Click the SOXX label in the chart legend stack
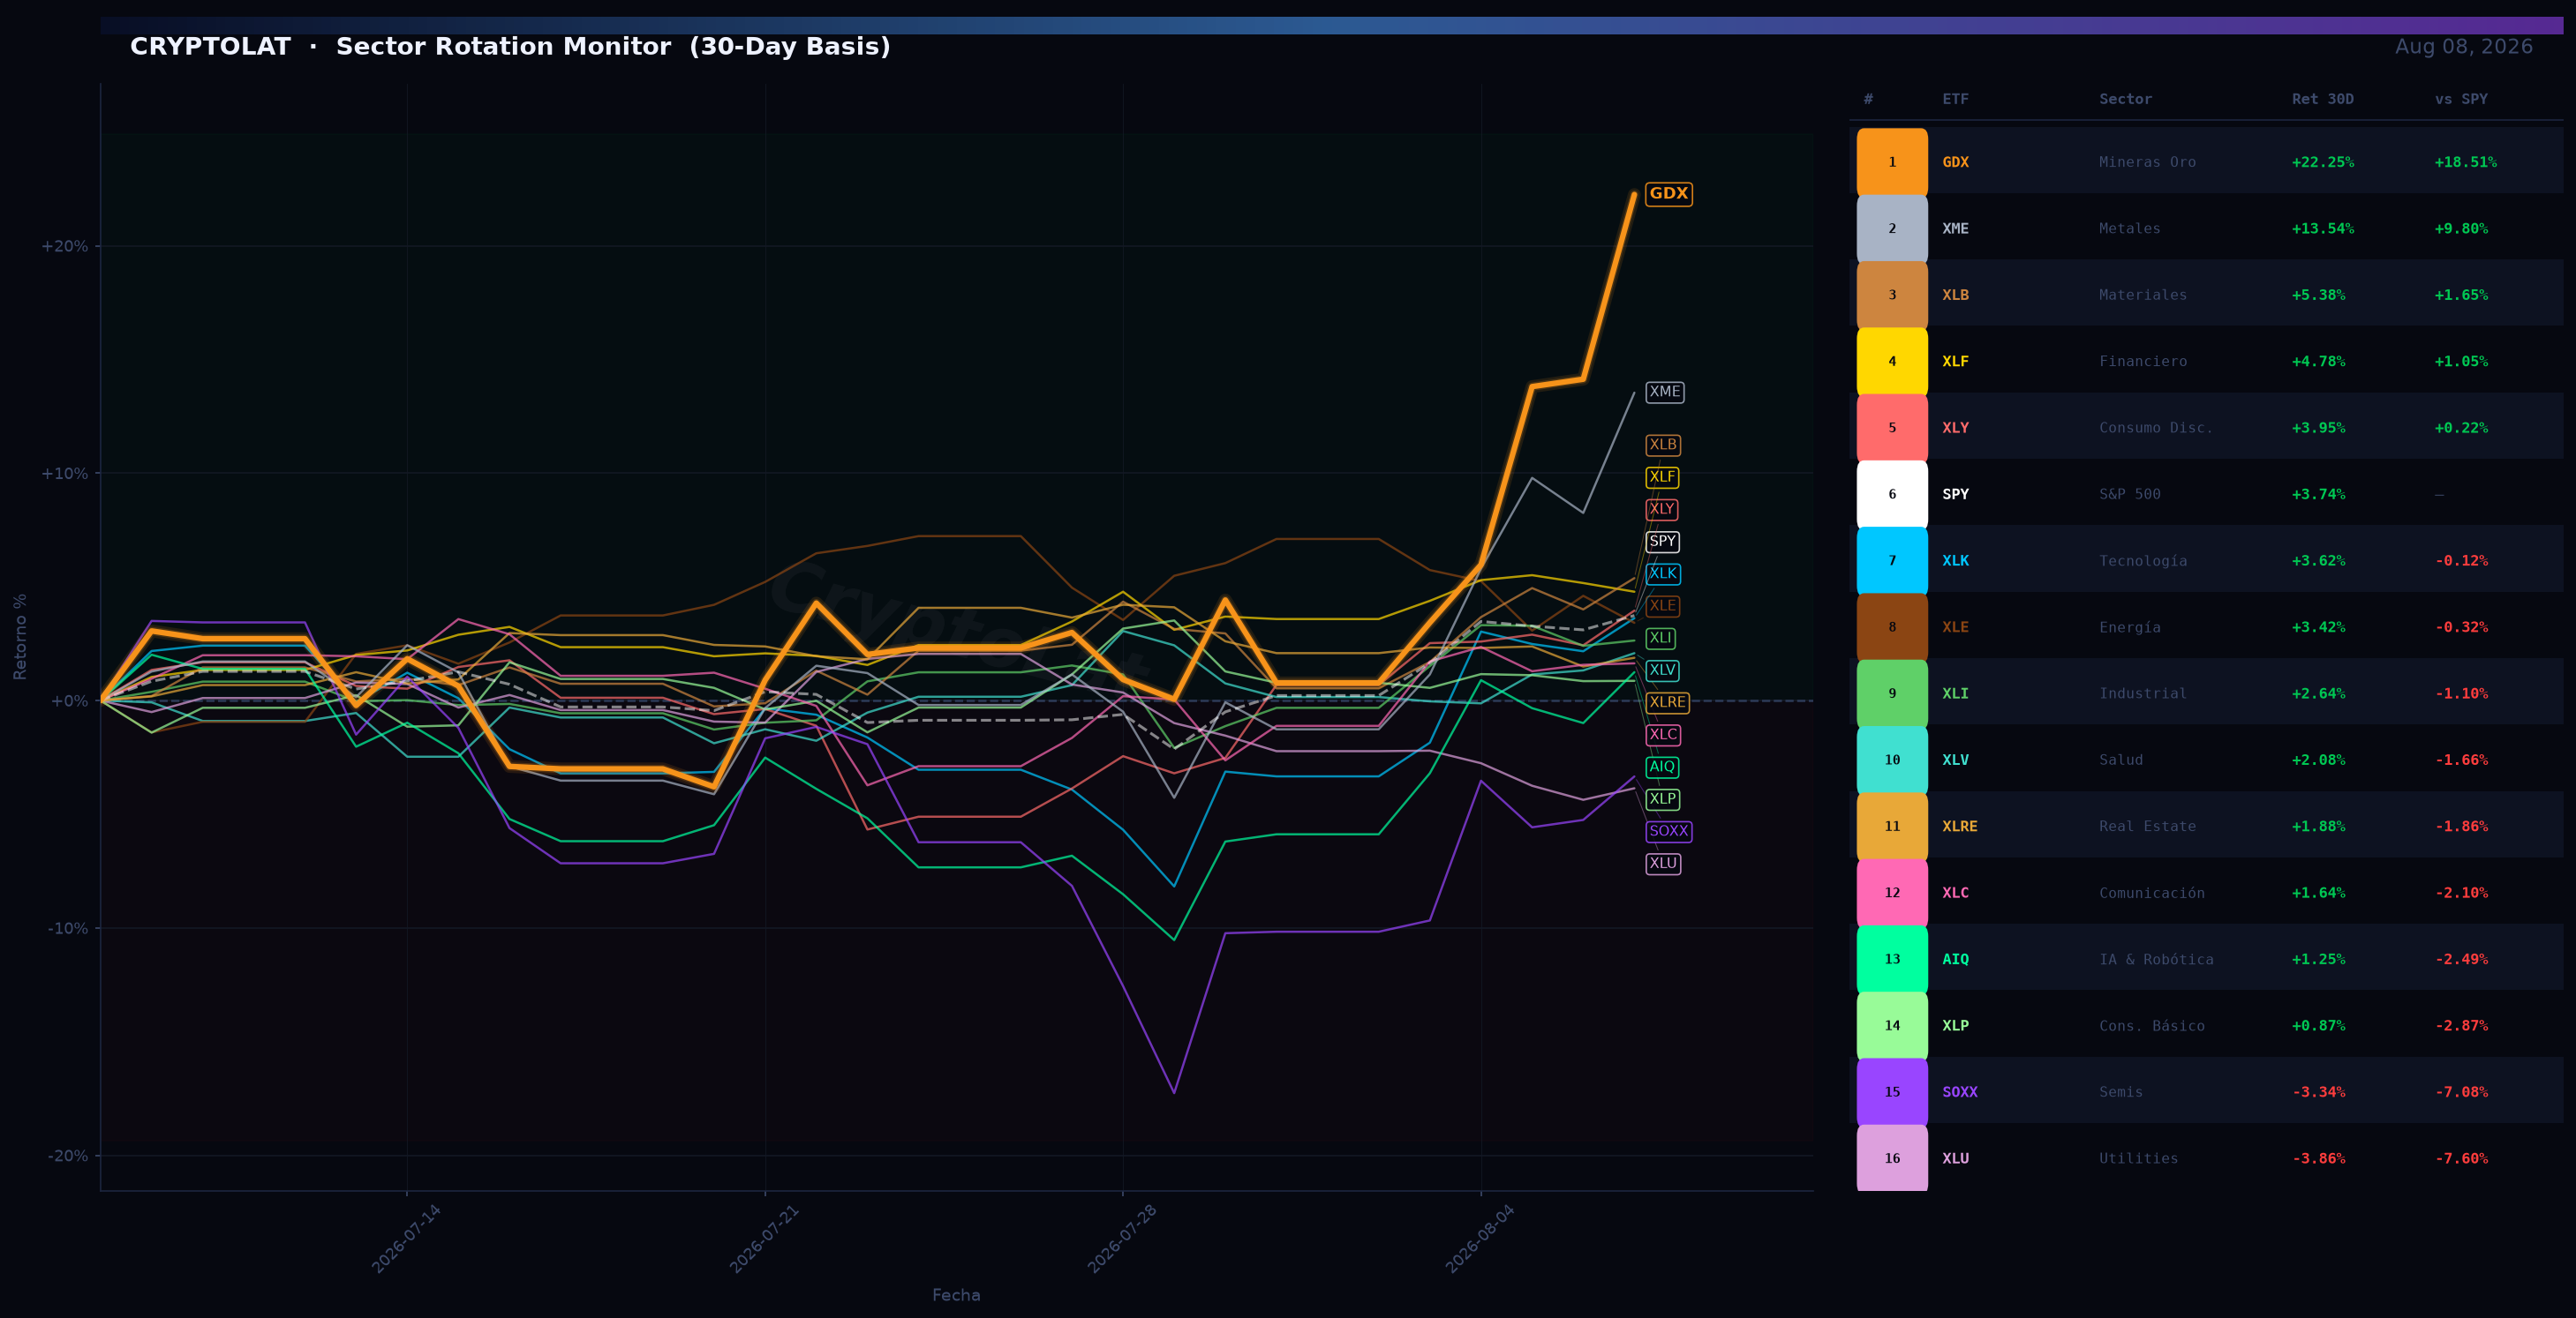The width and height of the screenshot is (2576, 1318). (x=1669, y=830)
